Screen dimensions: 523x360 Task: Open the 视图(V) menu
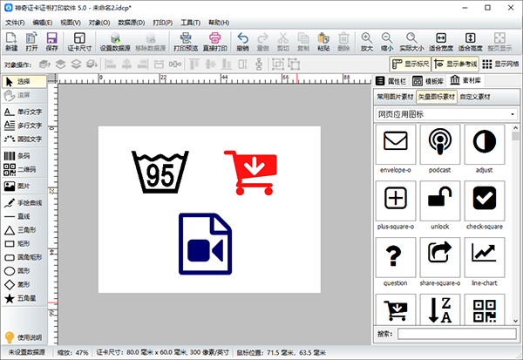pyautogui.click(x=71, y=23)
